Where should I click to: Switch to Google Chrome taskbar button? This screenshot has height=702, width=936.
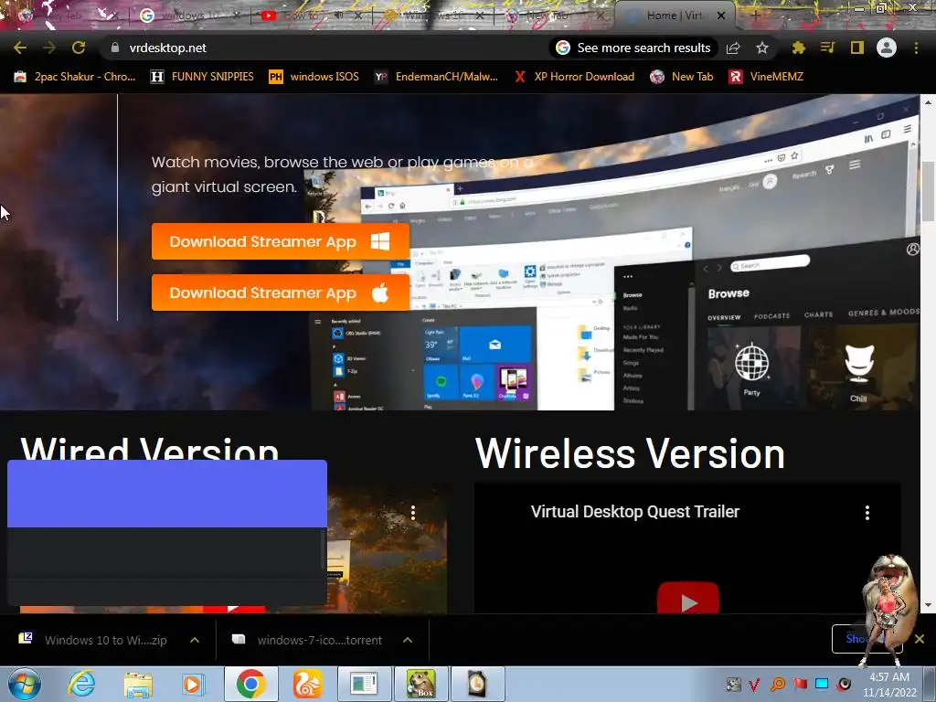tap(250, 684)
